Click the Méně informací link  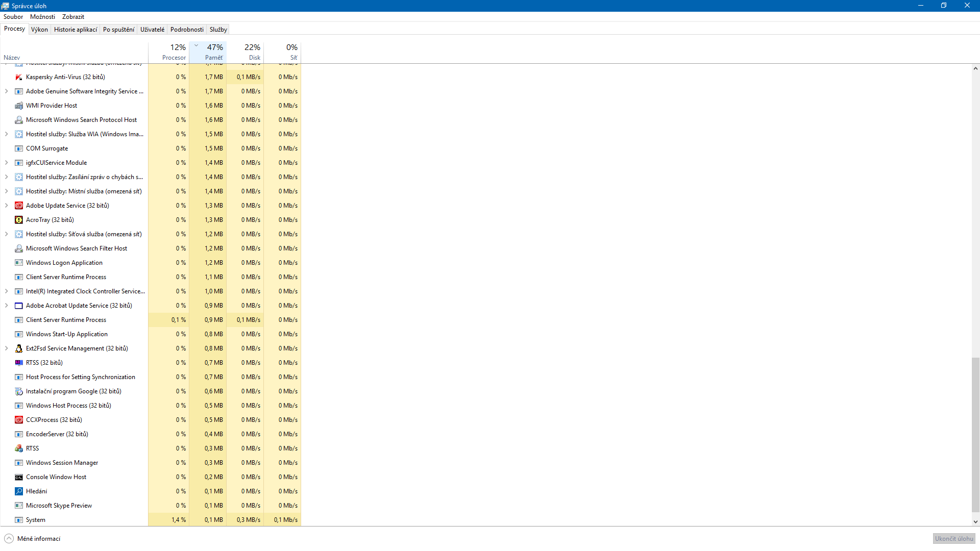pyautogui.click(x=39, y=539)
